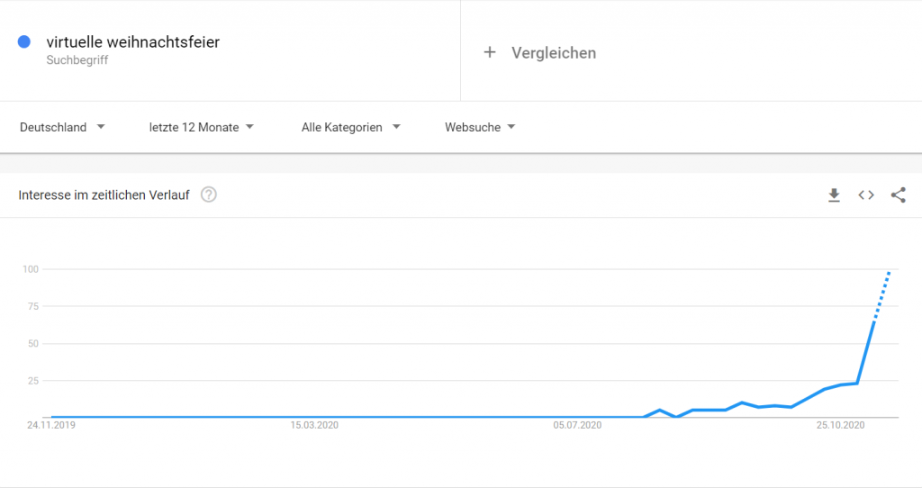The width and height of the screenshot is (922, 488).
Task: Share the Interesse im zeitlichen Verlauf chart
Action: (898, 195)
